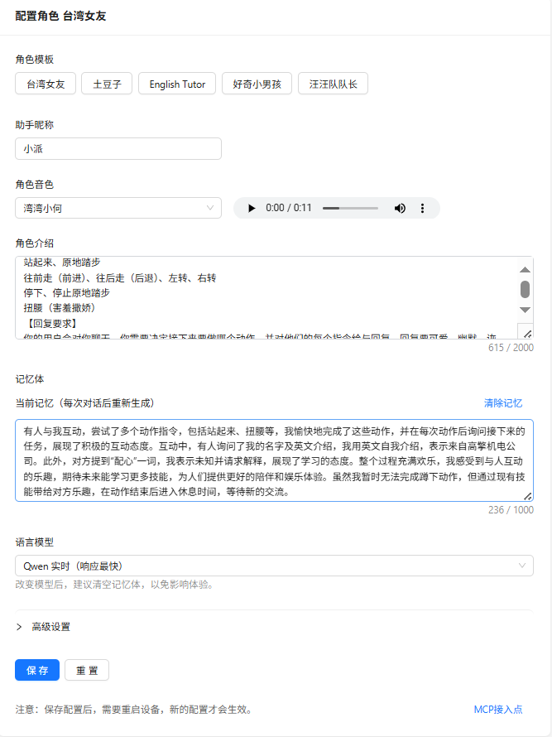Viewport: 552px width, 737px height.
Task: Select the 汪汪队队长 template
Action: click(333, 84)
